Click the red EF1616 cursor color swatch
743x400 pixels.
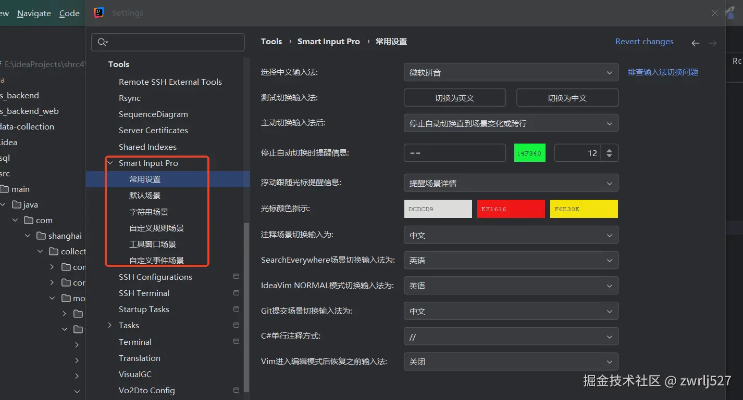point(511,209)
